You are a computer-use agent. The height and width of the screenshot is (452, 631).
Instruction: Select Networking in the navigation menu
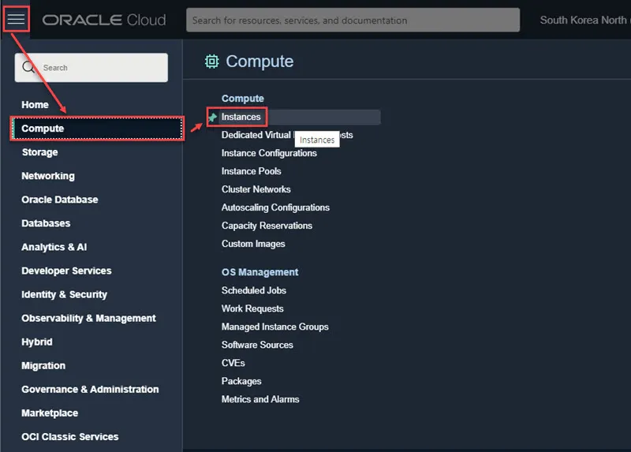click(48, 176)
